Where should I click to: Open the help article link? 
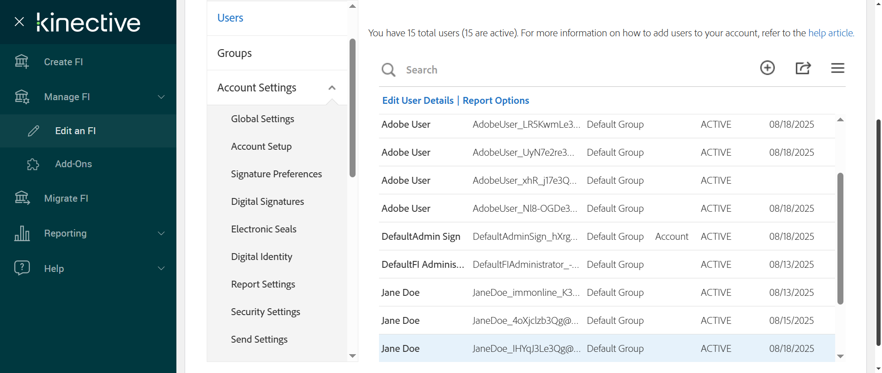831,33
